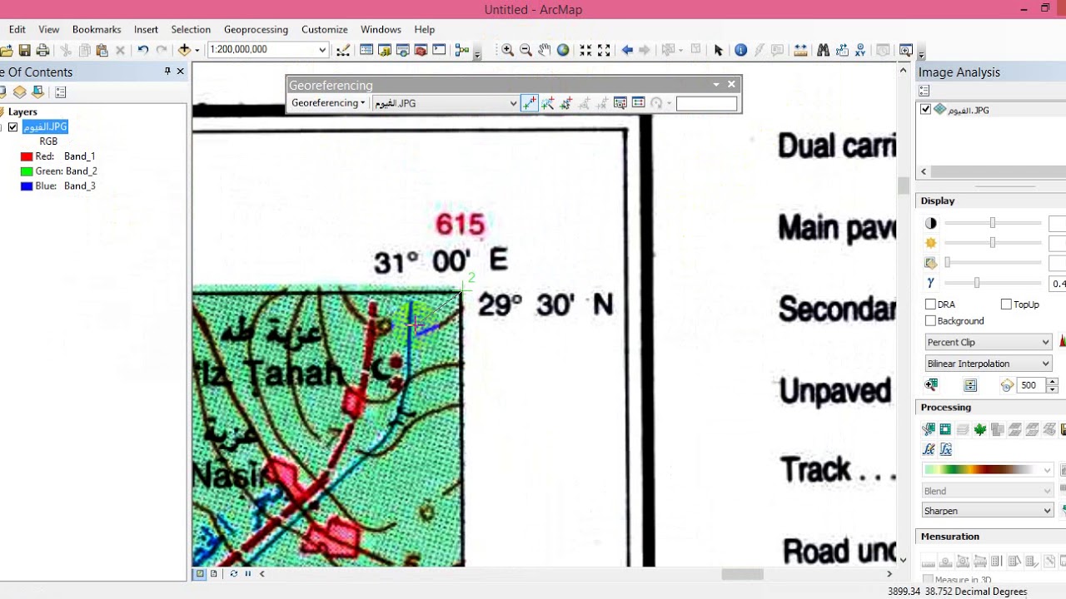Screen dimensions: 1066x599
Task: Open the Find binoculars tool
Action: tap(823, 51)
